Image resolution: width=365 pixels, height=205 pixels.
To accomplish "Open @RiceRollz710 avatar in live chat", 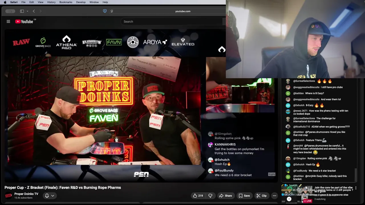I will [x=288, y=127].
